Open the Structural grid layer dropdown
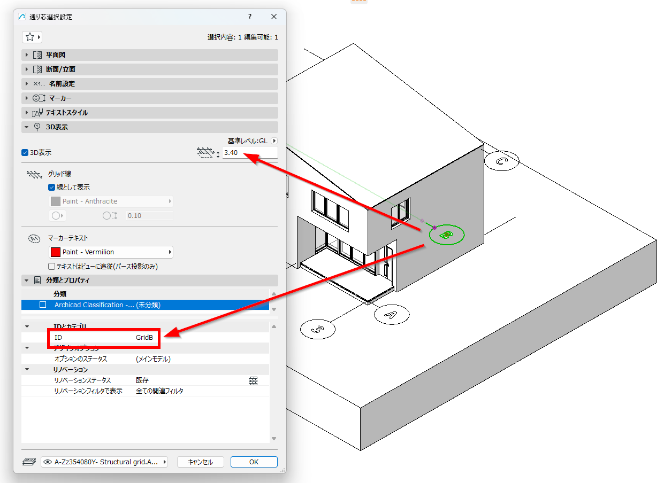 (x=104, y=462)
